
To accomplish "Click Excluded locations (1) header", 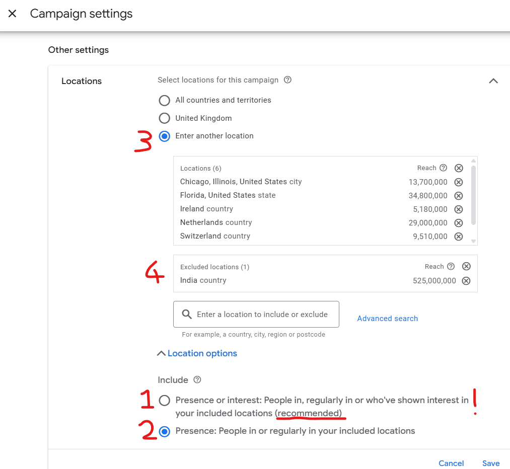I will [x=214, y=267].
